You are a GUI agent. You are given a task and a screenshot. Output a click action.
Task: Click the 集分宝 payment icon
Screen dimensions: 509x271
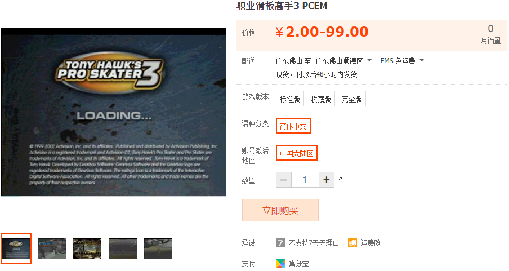[280, 264]
